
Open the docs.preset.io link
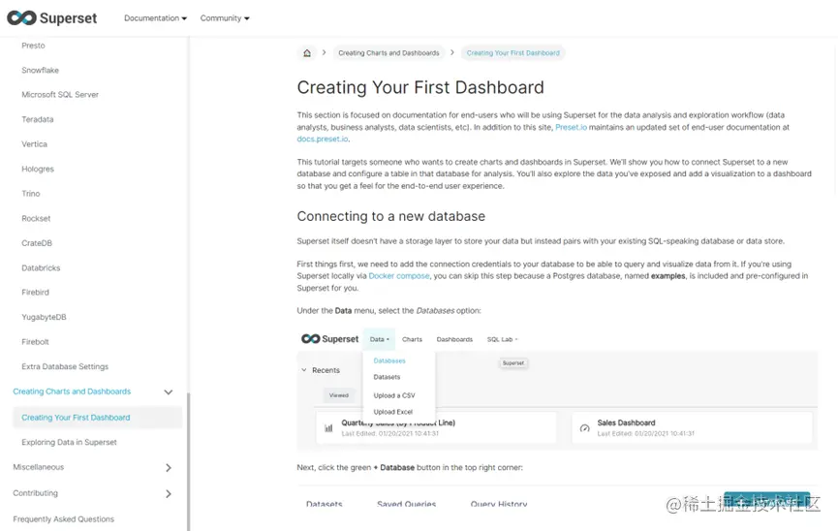click(x=323, y=139)
